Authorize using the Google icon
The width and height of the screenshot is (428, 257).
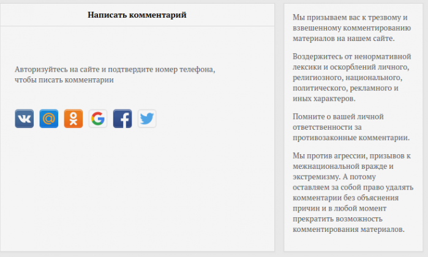click(98, 119)
